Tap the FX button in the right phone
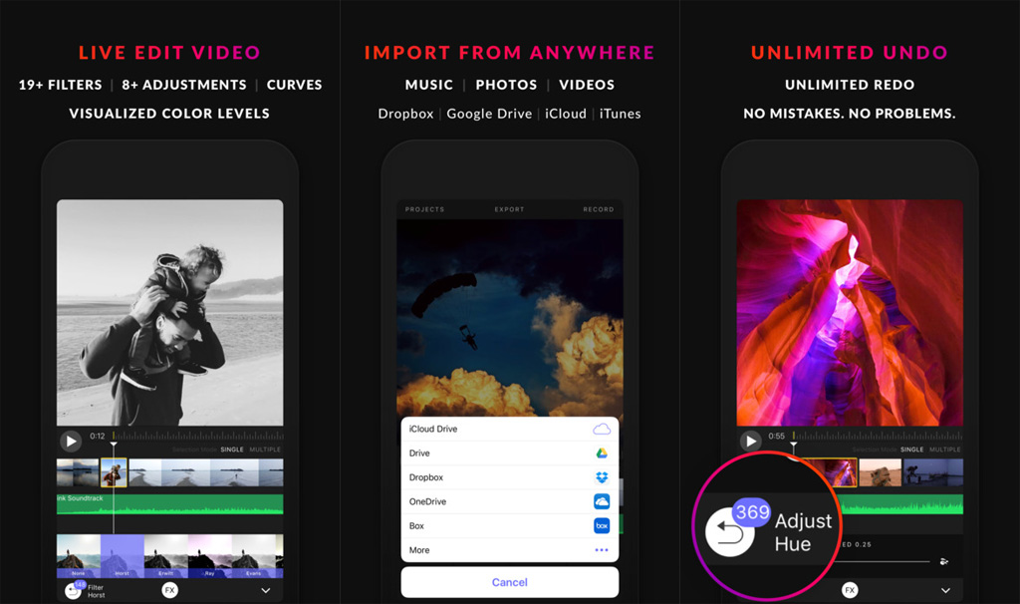This screenshot has width=1020, height=604. click(850, 590)
